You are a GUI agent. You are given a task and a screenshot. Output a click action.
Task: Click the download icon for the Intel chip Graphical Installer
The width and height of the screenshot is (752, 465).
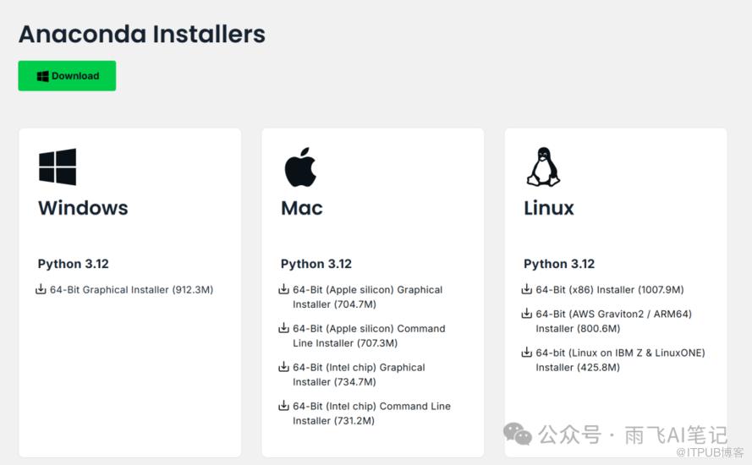284,367
